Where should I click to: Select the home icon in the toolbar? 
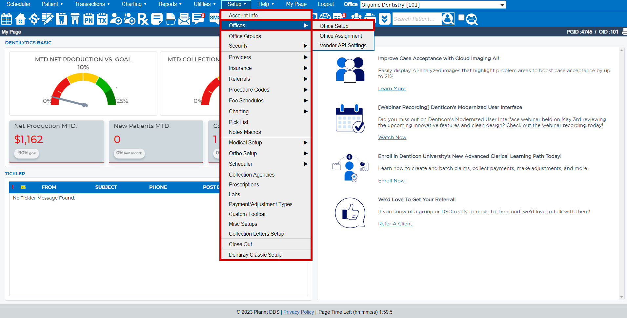pyautogui.click(x=20, y=19)
